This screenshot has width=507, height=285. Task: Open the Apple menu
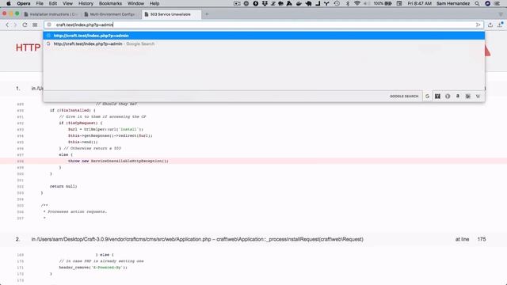[x=9, y=3]
